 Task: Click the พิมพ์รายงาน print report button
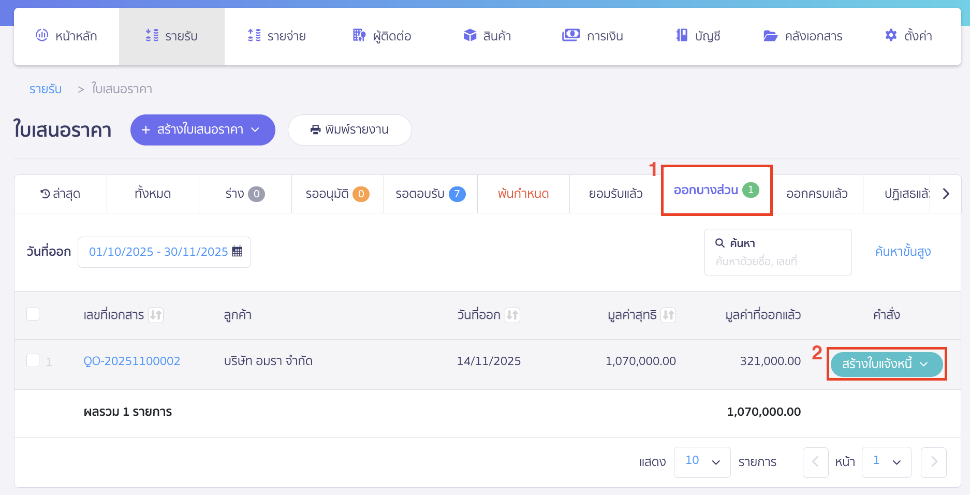(349, 130)
